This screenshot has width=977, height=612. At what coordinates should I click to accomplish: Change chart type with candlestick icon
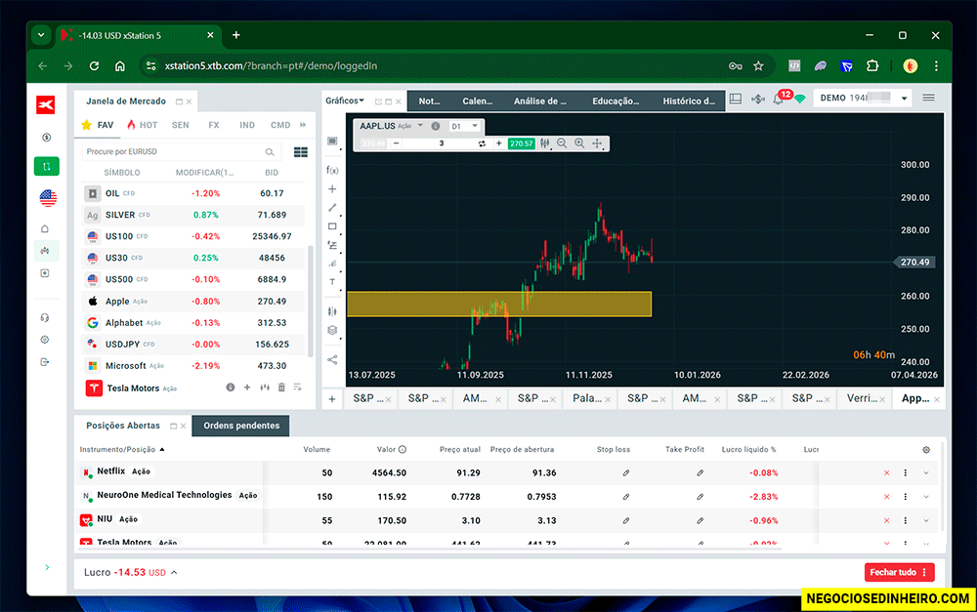545,143
